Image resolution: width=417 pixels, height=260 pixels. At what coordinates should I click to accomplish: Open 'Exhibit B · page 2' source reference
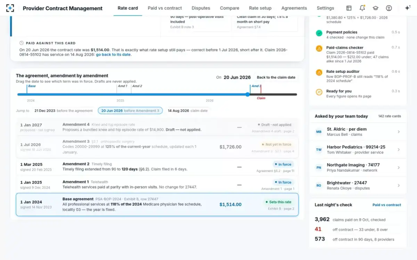tap(281, 209)
